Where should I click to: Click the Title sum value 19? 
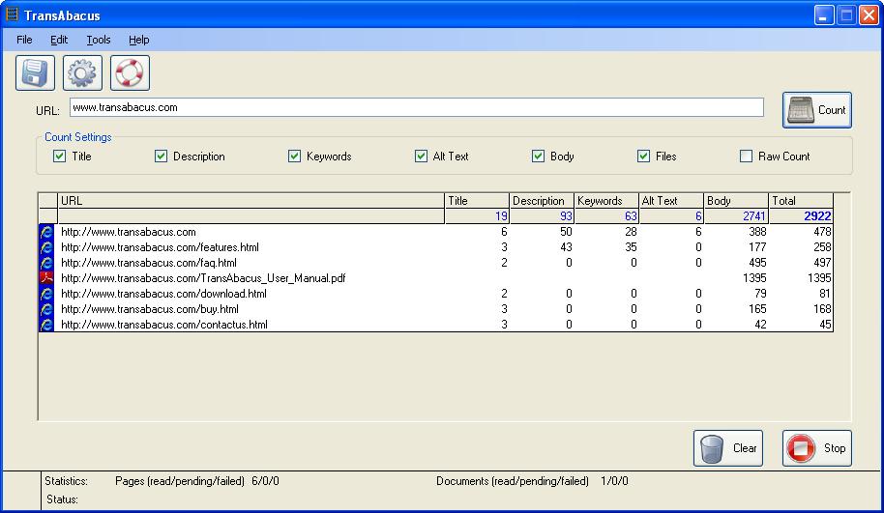(501, 216)
